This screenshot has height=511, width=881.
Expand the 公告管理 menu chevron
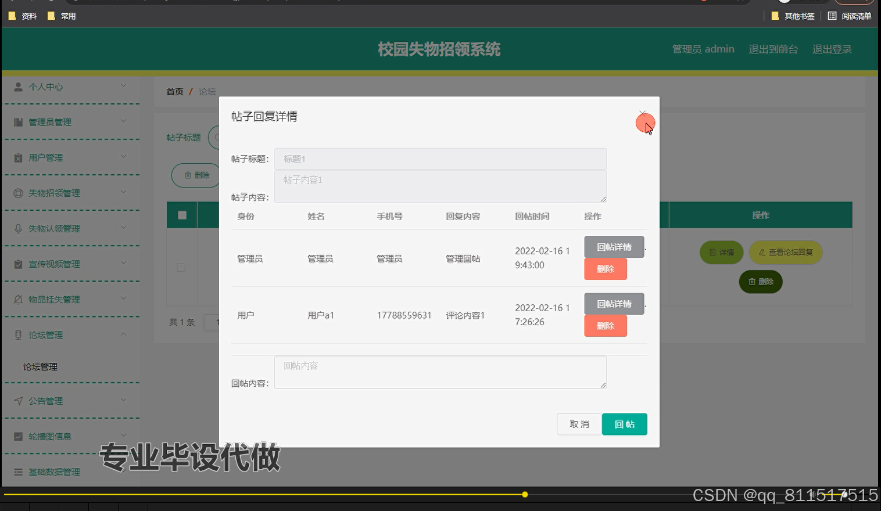click(x=123, y=400)
